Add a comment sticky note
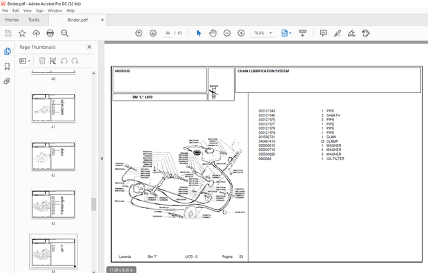The height and width of the screenshot is (273, 428). coord(324,33)
